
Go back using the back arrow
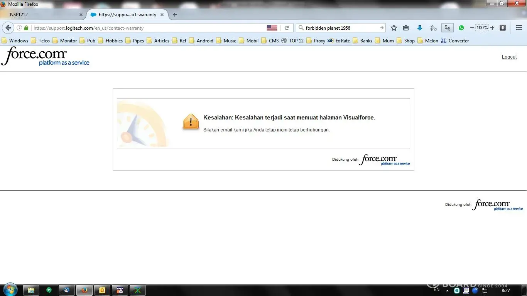(x=8, y=28)
